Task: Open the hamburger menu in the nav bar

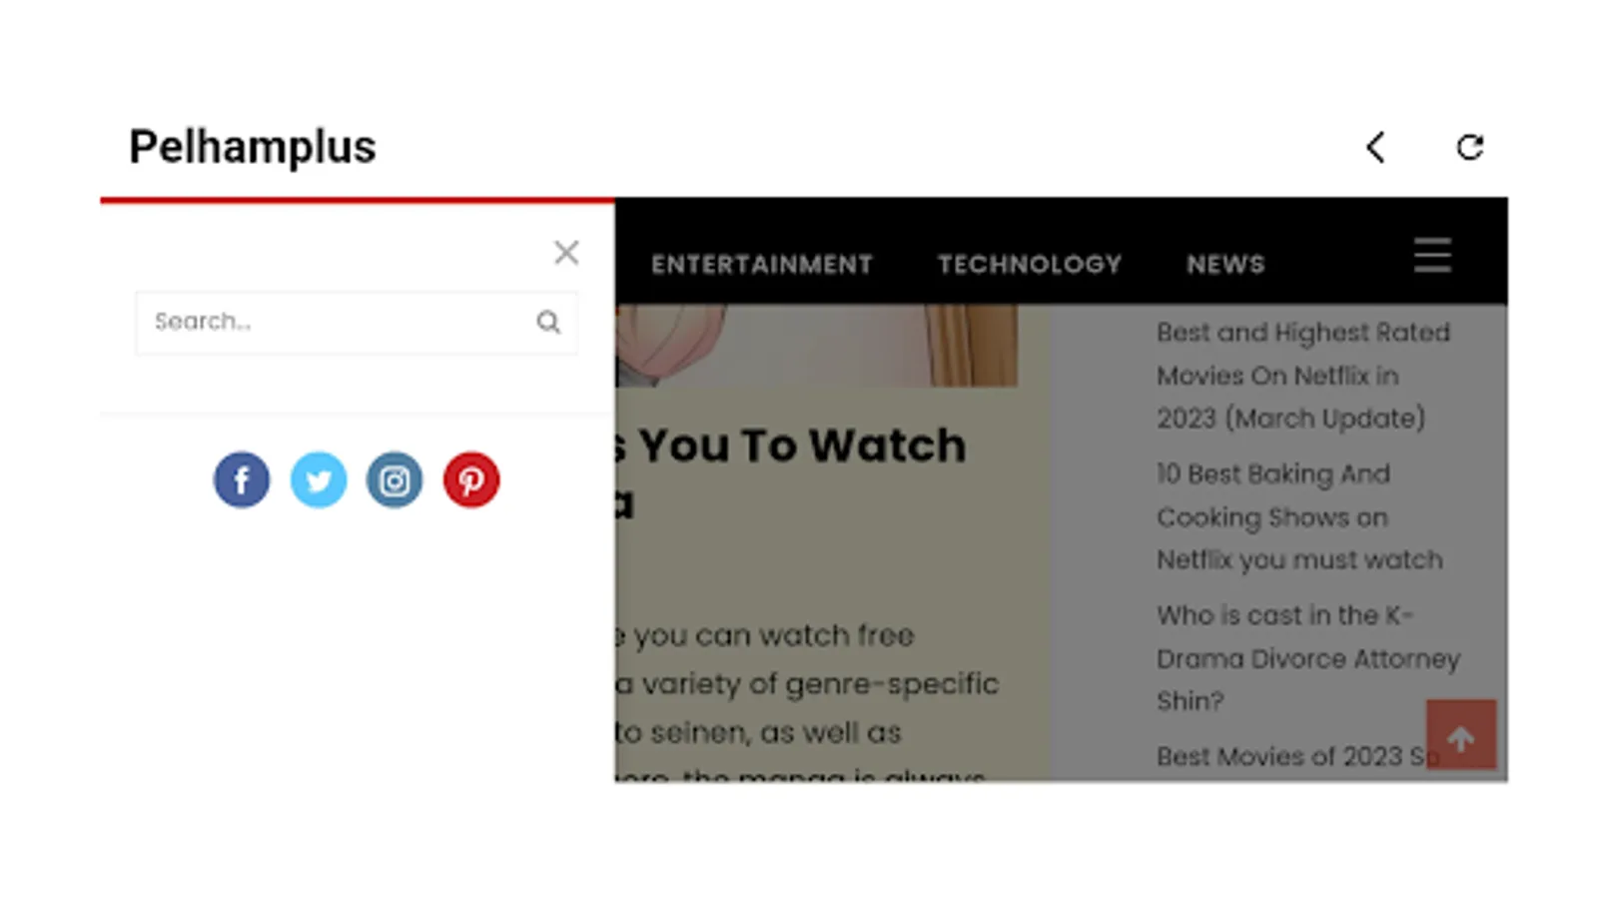Action: (1432, 256)
